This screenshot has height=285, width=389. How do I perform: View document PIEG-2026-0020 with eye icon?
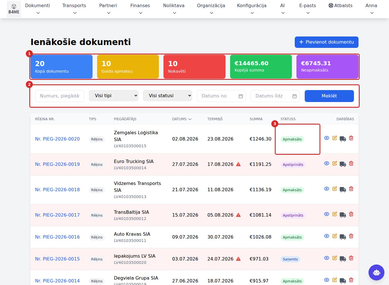tap(327, 138)
